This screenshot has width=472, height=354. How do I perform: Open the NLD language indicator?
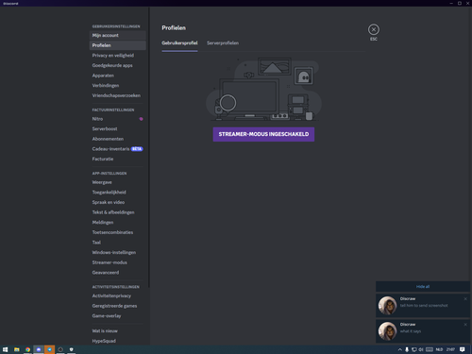point(439,349)
